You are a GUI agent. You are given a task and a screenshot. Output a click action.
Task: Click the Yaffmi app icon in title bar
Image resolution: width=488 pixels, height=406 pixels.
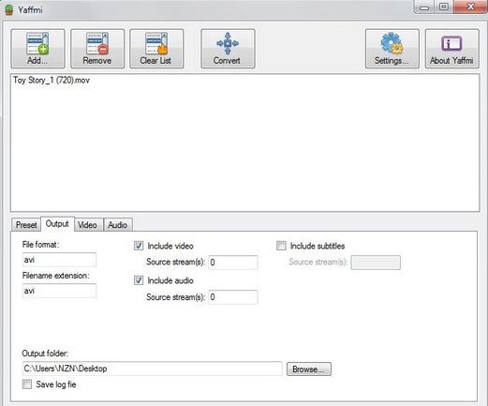9,9
